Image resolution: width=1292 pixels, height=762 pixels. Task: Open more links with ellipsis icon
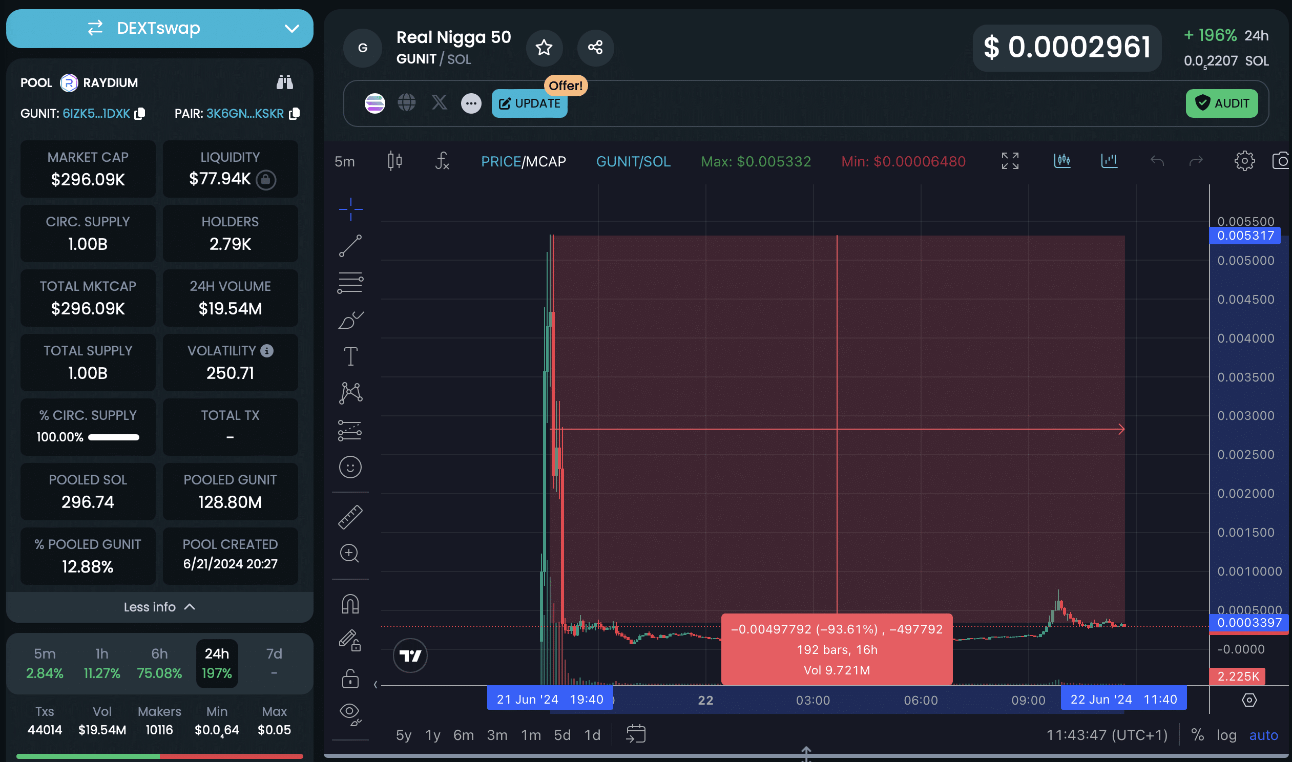pos(471,103)
